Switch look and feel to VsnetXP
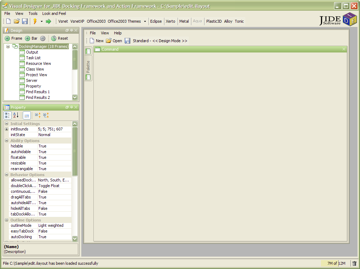Screen dimensions: 360x269 click(x=77, y=21)
